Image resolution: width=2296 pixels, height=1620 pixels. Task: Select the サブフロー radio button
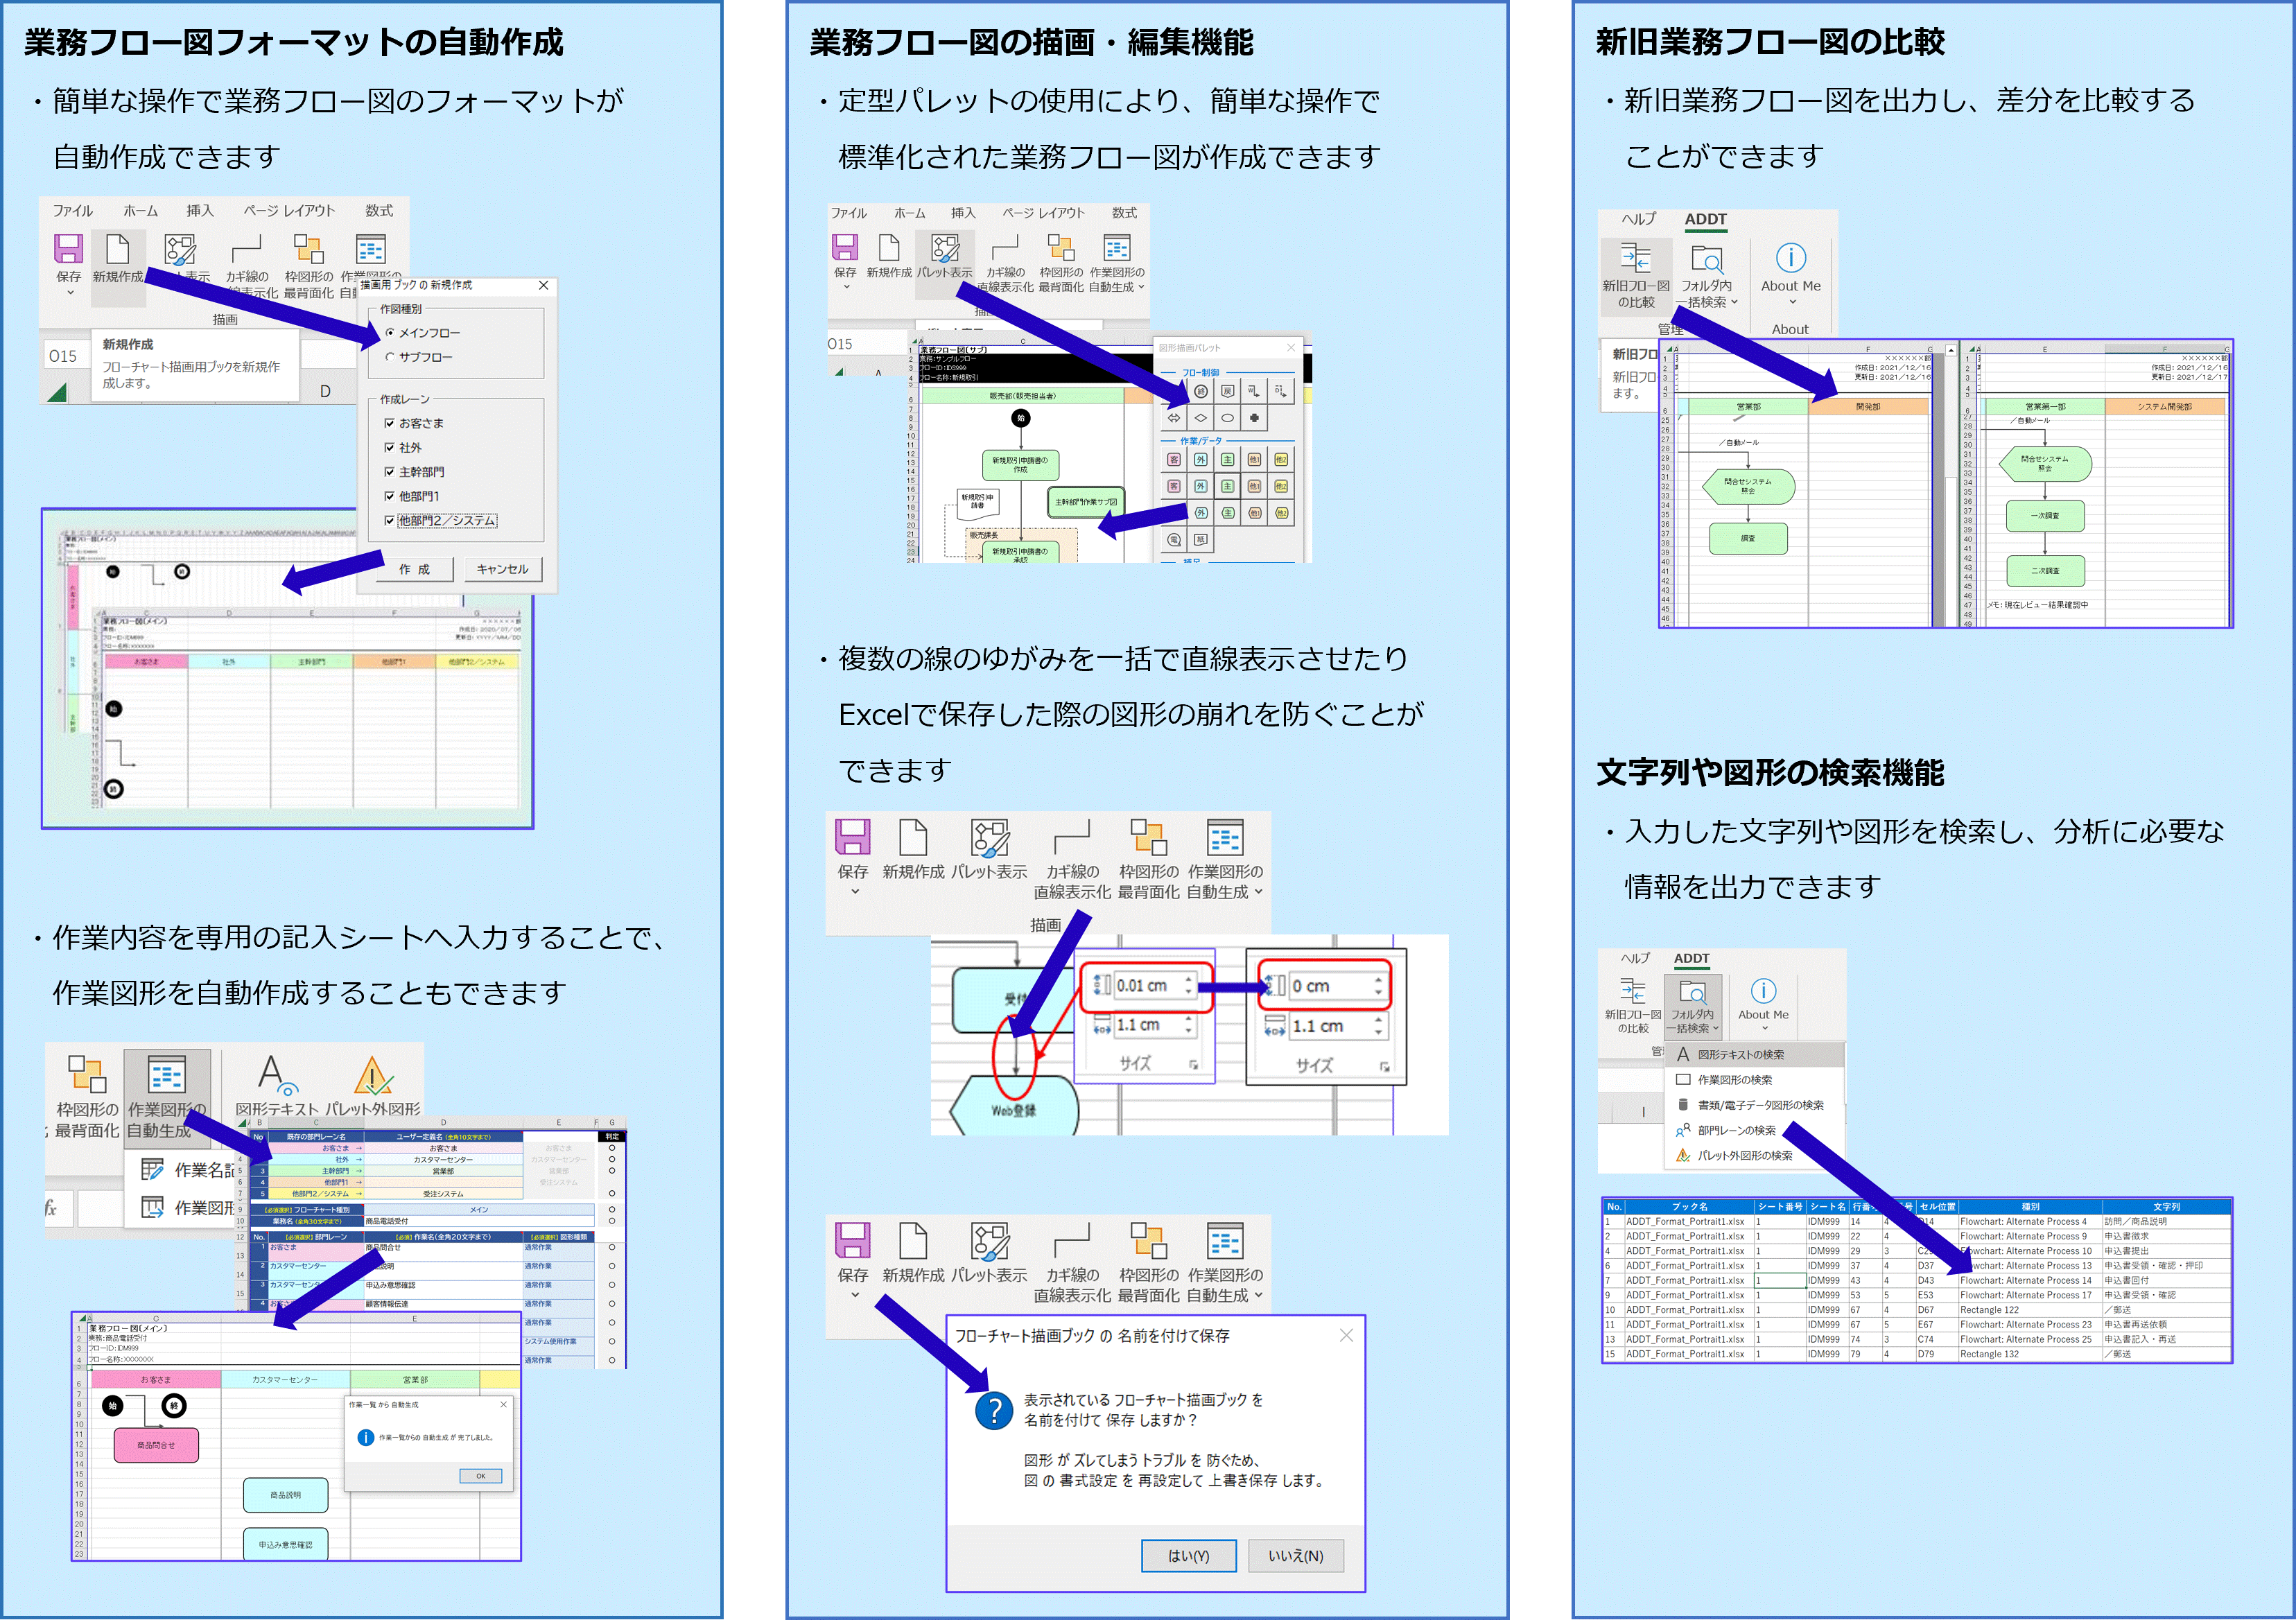390,357
